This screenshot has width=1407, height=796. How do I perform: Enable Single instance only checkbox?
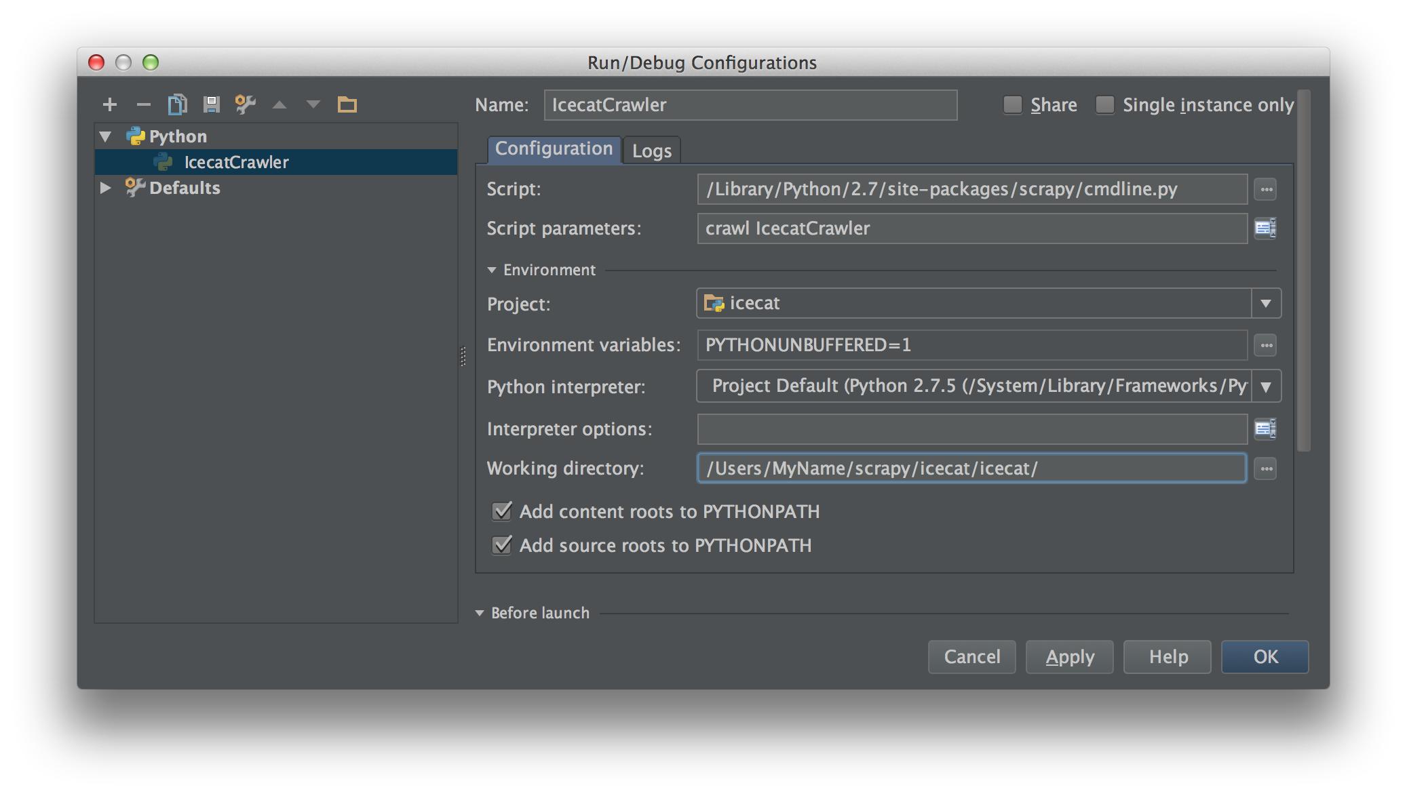tap(1104, 103)
